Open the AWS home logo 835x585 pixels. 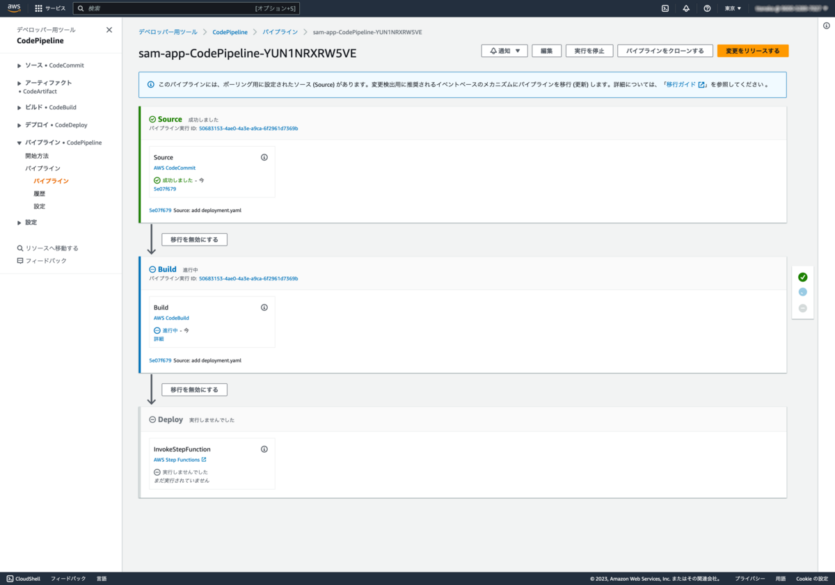click(15, 8)
